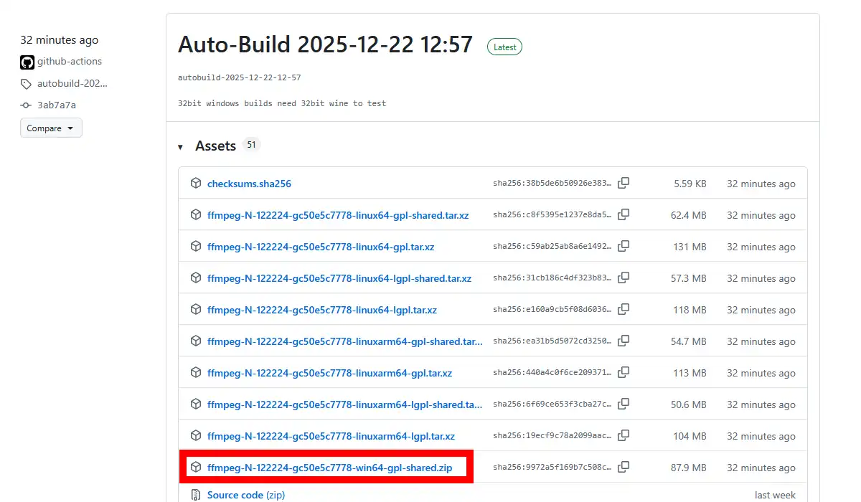The width and height of the screenshot is (861, 502).
Task: Download checksums.sha256 file
Action: click(249, 184)
